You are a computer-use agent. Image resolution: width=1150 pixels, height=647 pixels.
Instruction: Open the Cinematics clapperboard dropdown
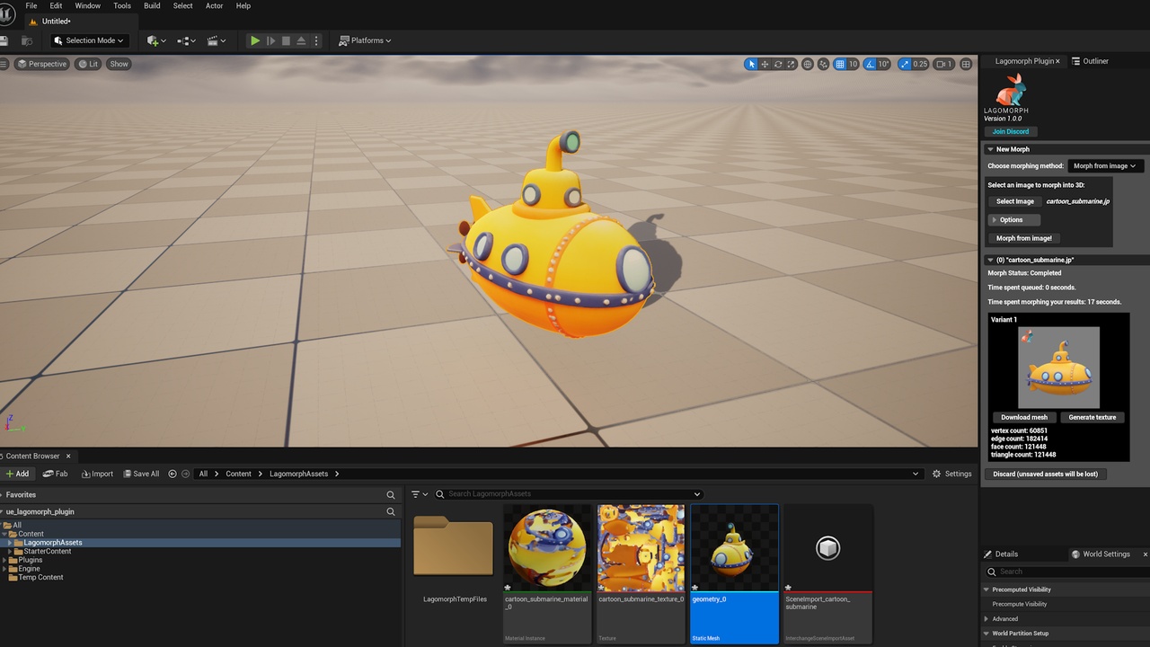(217, 40)
